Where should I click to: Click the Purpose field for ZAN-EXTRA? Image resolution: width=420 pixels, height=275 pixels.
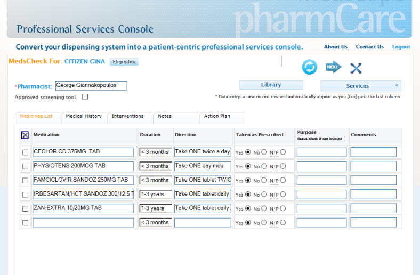[x=321, y=208]
